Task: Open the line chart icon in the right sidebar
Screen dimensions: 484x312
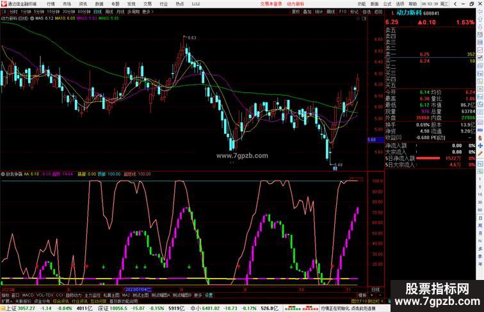Action: pyautogui.click(x=480, y=50)
